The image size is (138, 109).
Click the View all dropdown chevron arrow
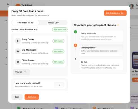tap(25, 72)
